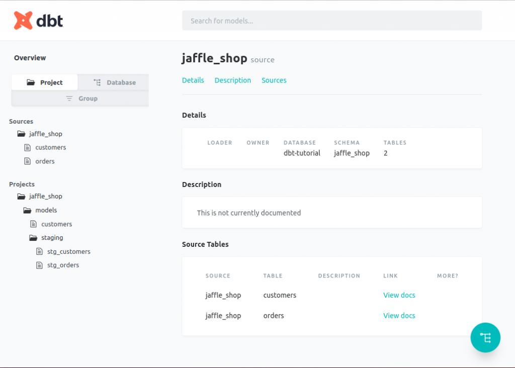Click jaffle_shop source cell in the customers row

pyautogui.click(x=223, y=295)
